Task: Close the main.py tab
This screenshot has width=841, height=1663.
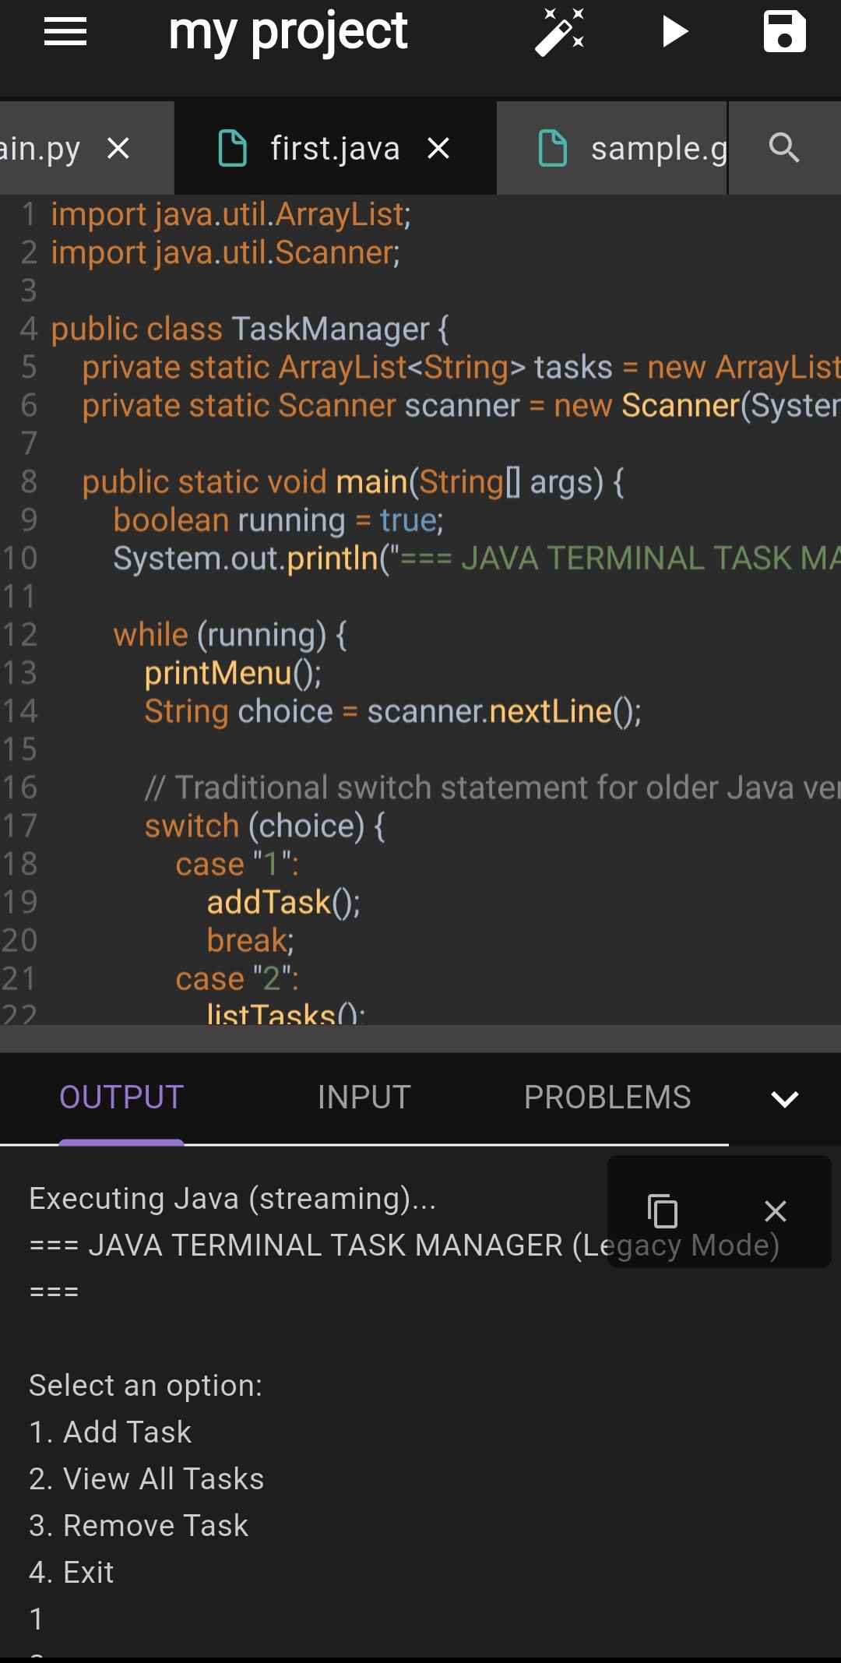Action: click(118, 148)
